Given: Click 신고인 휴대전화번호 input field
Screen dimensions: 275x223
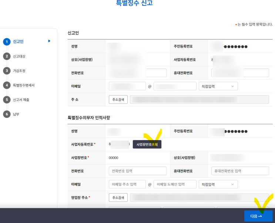Looking at the screenshot, I should coord(240,73).
